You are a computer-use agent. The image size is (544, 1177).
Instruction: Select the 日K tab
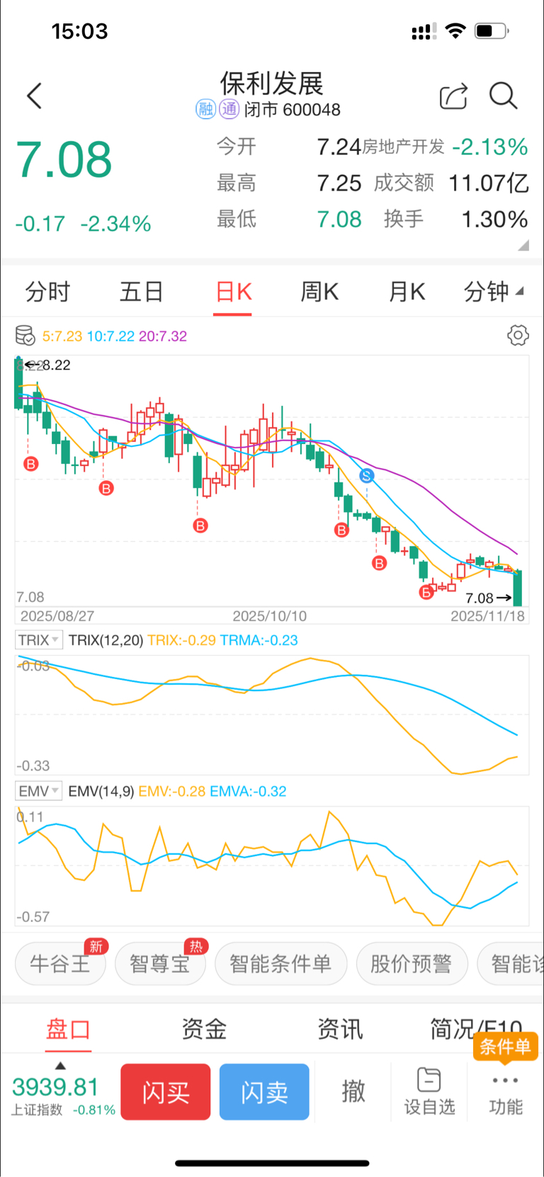coord(233,291)
